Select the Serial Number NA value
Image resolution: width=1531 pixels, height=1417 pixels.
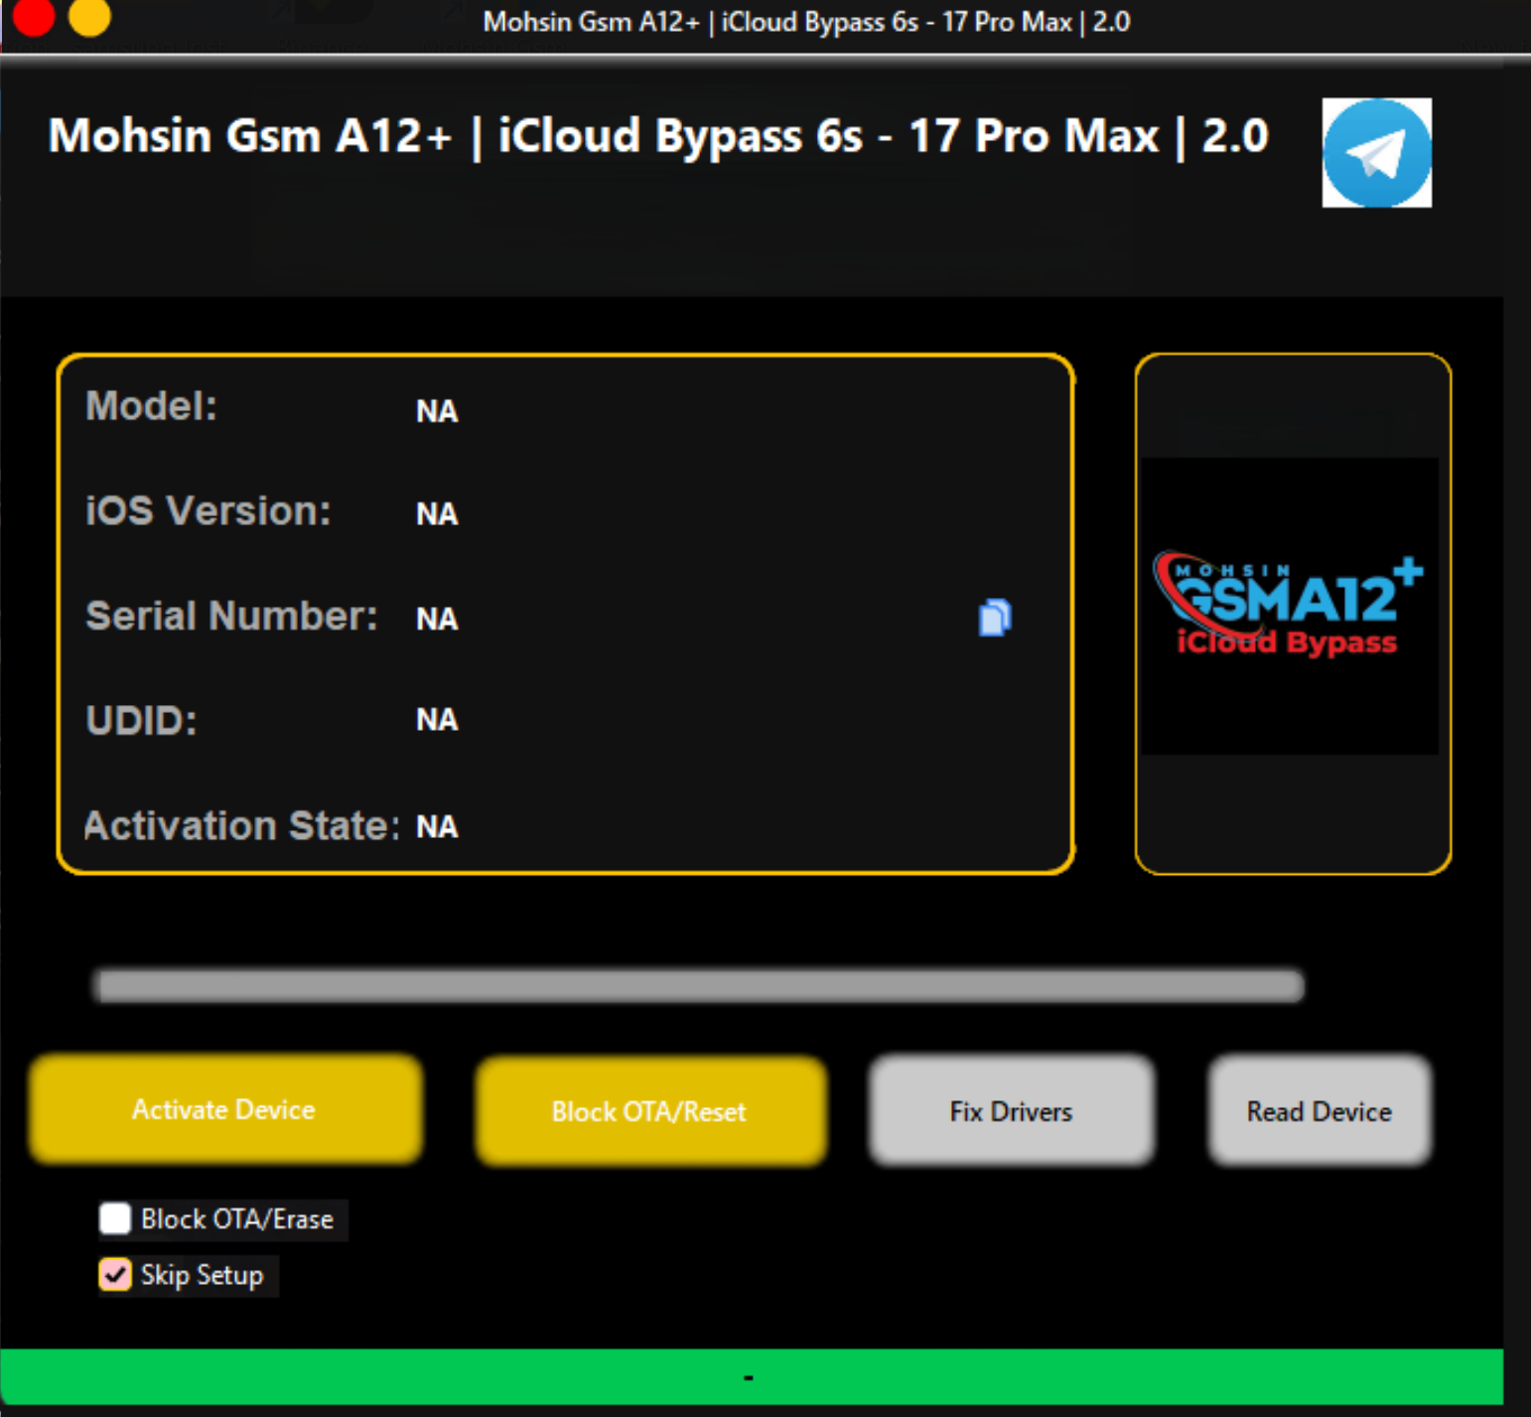[x=437, y=619]
